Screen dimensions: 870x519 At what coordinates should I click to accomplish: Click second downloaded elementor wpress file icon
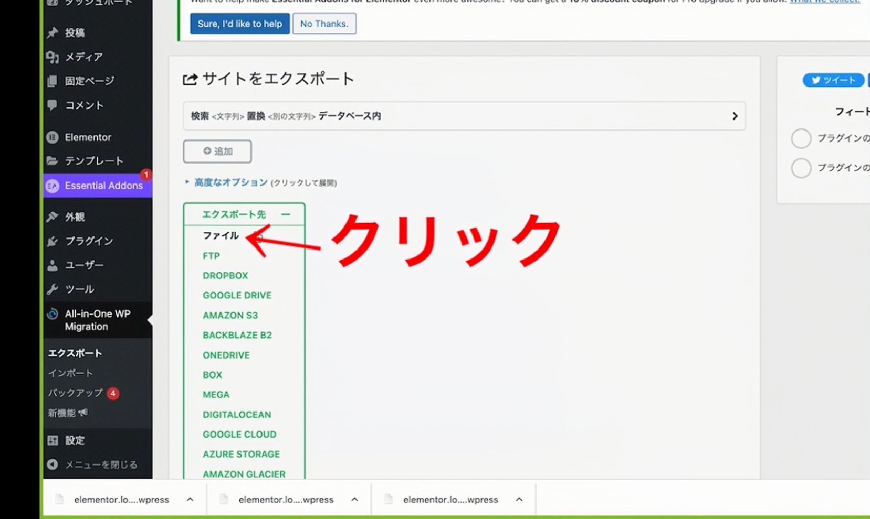pos(224,499)
